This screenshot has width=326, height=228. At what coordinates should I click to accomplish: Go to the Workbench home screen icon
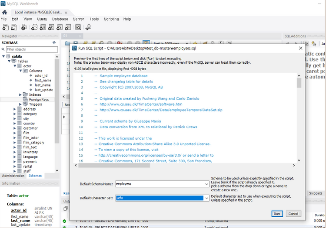click(x=5, y=13)
